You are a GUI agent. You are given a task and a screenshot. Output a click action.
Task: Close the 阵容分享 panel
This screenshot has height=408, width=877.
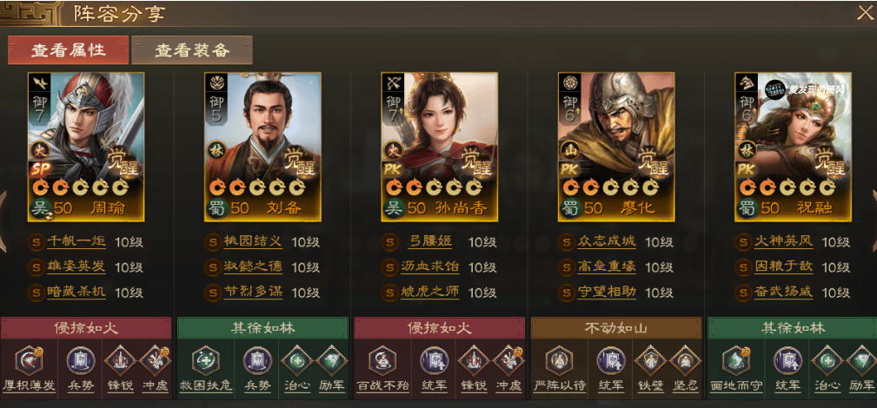coord(865,12)
